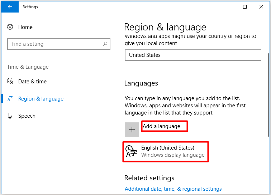
Task: Open the Speech settings page
Action: pyautogui.click(x=27, y=116)
